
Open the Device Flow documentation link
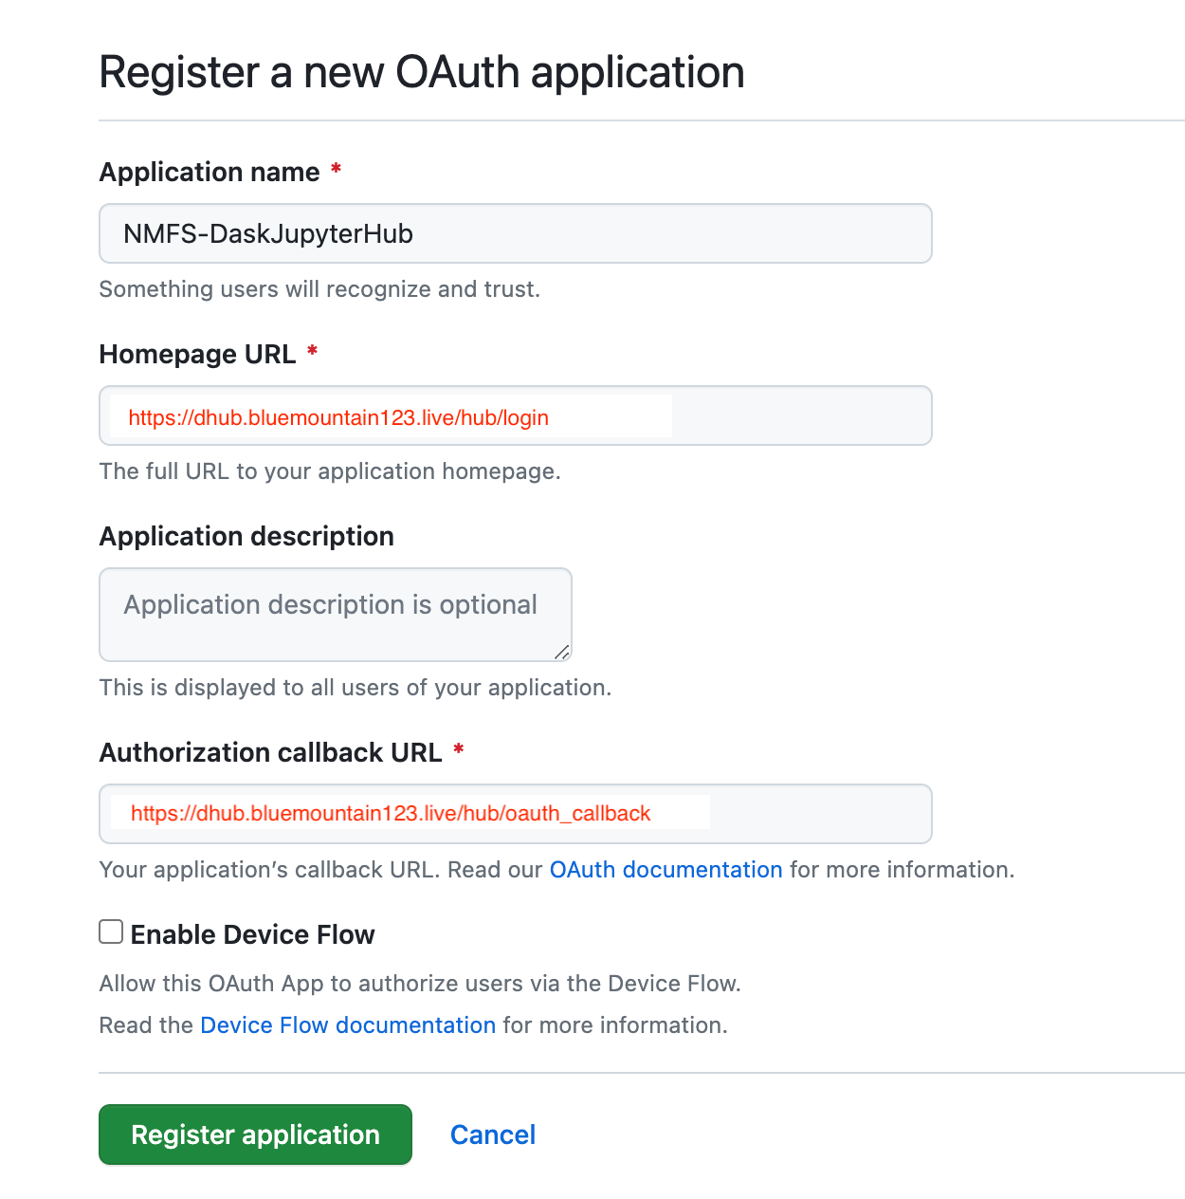tap(347, 1024)
